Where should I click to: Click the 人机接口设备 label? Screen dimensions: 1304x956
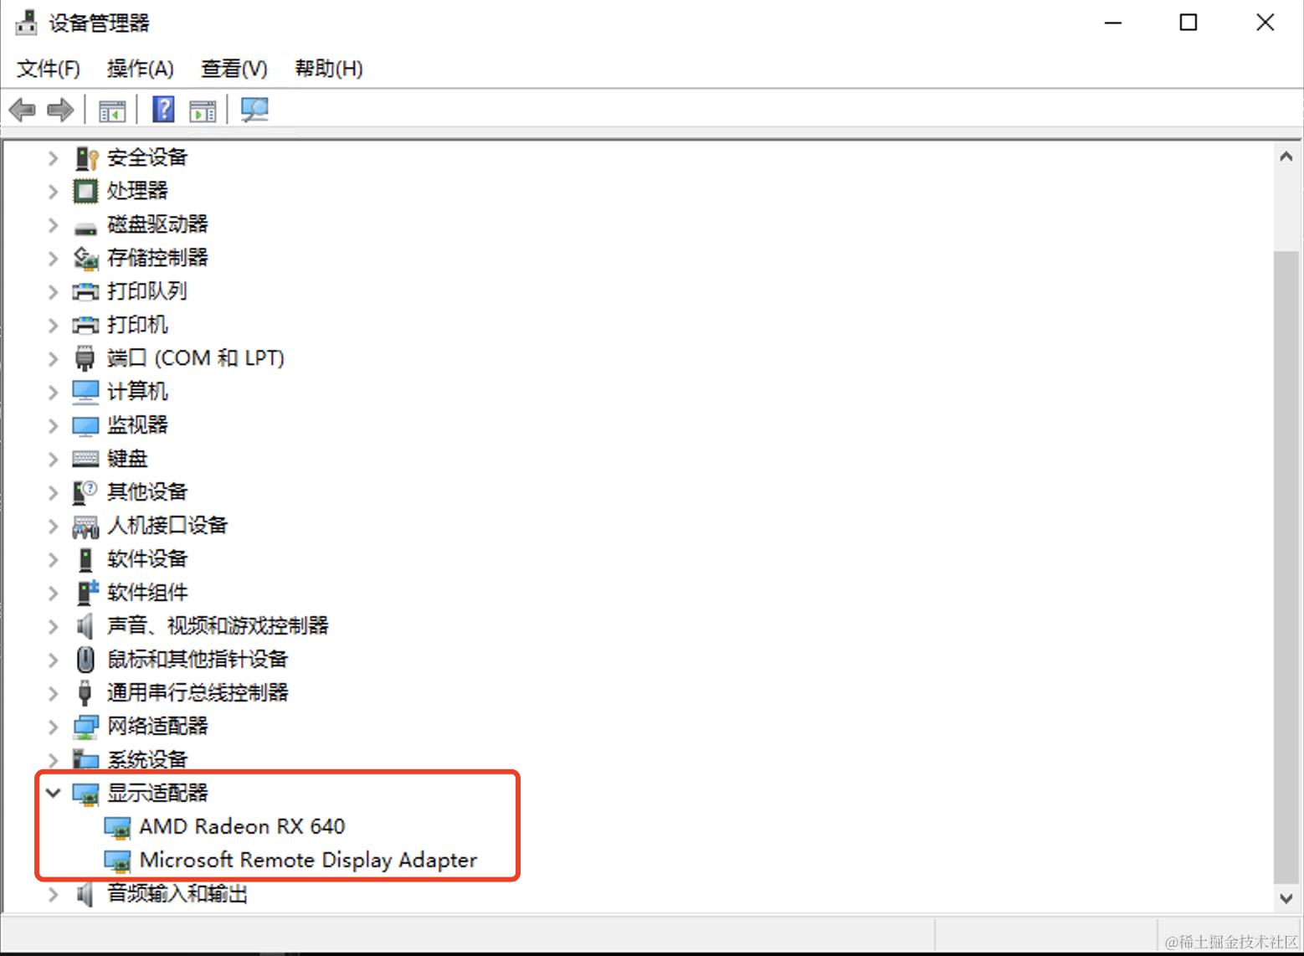pos(167,525)
